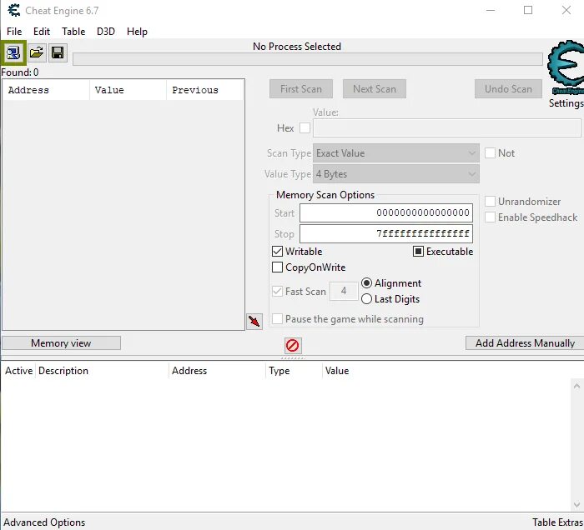
Task: Toggle the Hex checkbox
Action: pyautogui.click(x=305, y=128)
